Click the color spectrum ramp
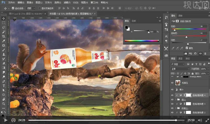This screenshot has width=210, height=124. 142,41
